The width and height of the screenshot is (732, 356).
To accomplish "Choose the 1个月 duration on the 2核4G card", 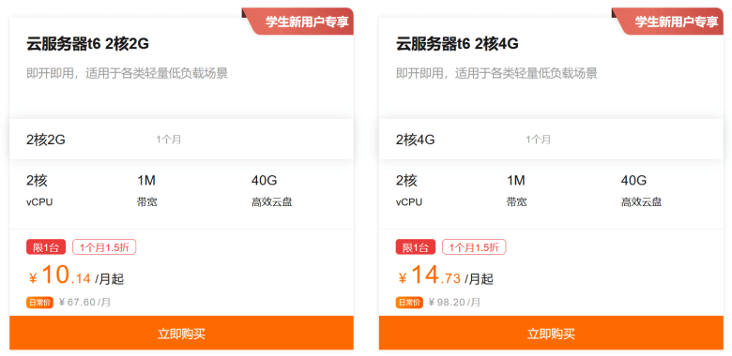I will tap(539, 140).
